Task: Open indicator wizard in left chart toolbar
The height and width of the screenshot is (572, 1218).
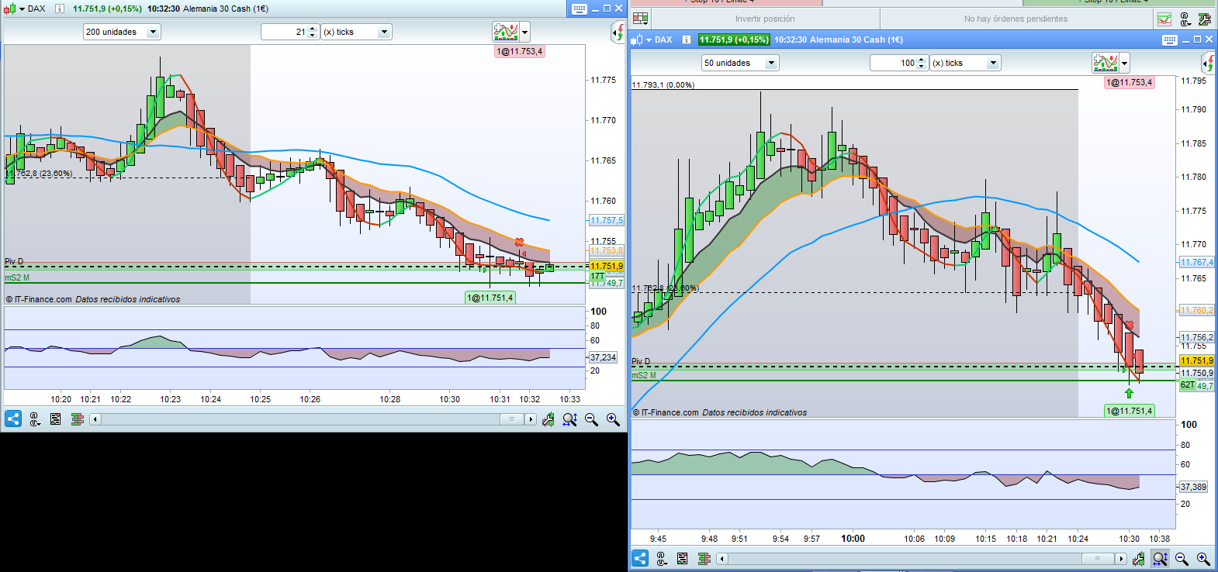Action: tap(506, 32)
